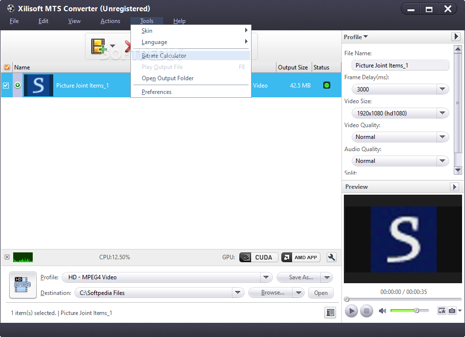Screen dimensions: 465x337
Task: Open the Edit menu
Action: pos(43,21)
